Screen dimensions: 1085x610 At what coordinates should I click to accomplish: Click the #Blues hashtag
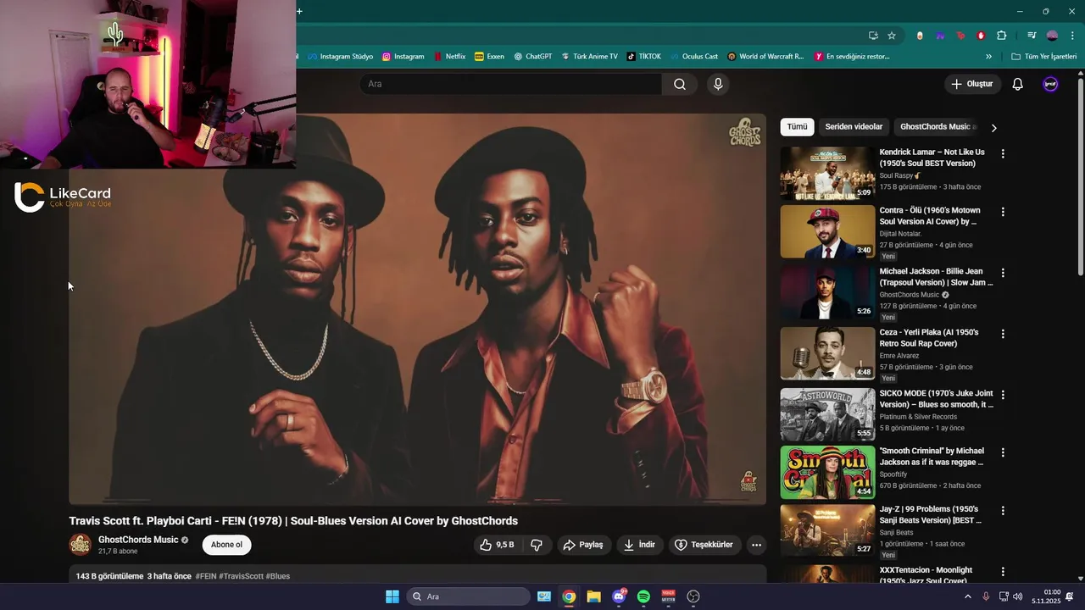click(x=278, y=576)
